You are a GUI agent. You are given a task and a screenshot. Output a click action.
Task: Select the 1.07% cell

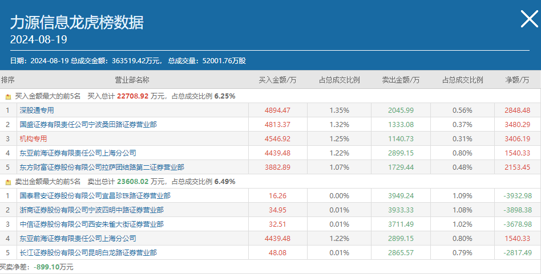click(x=339, y=167)
